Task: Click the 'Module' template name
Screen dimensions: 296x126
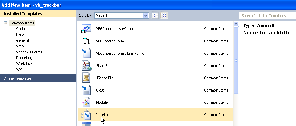Action: point(102,102)
